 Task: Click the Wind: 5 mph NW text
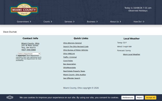tap(124, 46)
